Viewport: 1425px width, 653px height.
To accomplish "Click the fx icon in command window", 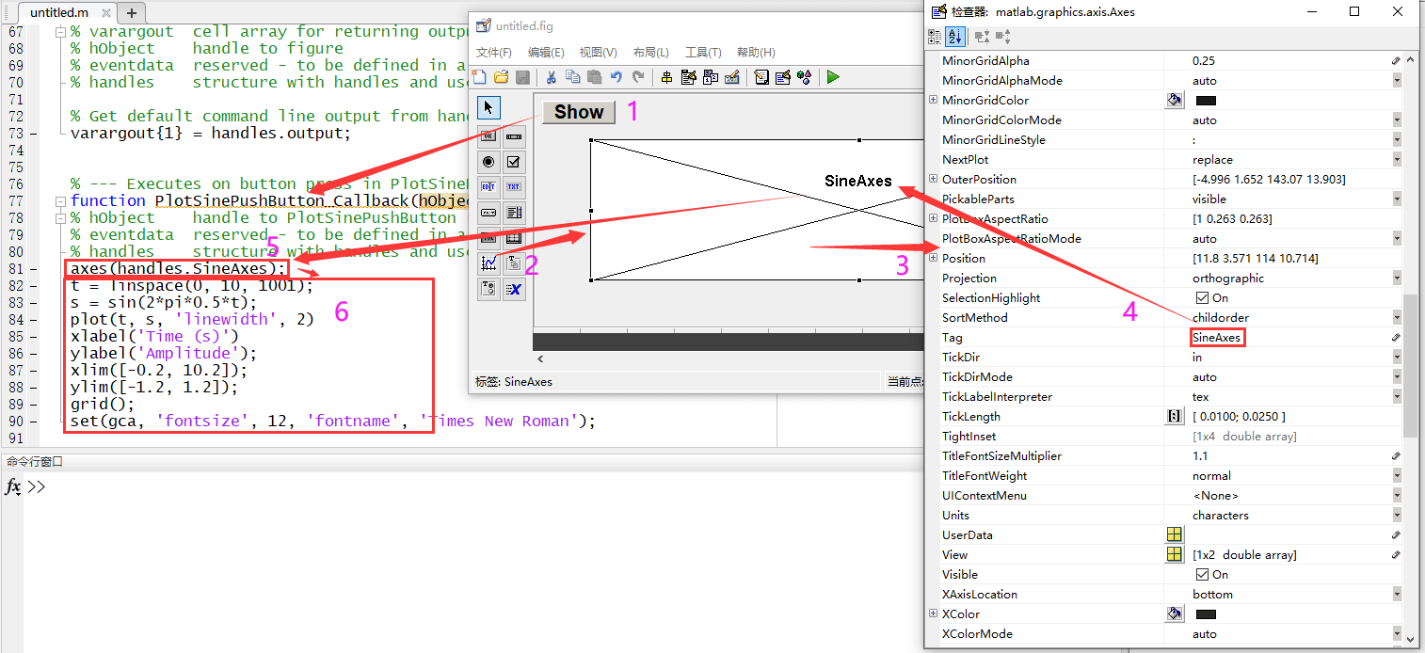I will tap(12, 486).
